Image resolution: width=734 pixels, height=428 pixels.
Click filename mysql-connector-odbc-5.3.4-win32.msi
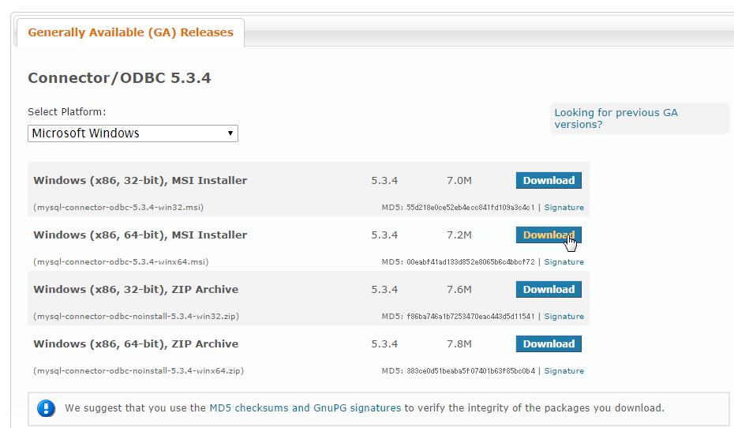click(x=118, y=208)
